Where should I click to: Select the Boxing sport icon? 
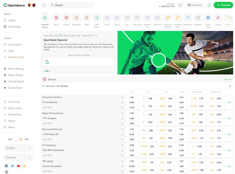[x=218, y=18]
